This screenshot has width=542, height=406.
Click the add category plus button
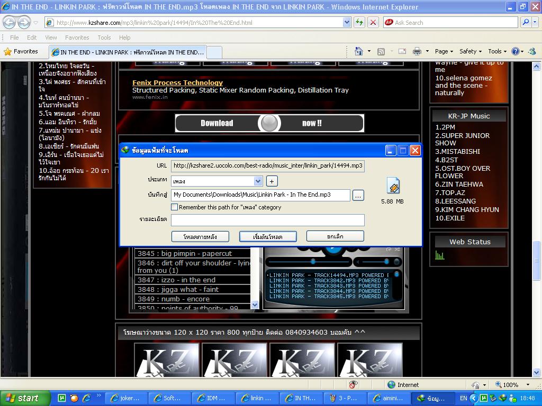[x=272, y=181]
